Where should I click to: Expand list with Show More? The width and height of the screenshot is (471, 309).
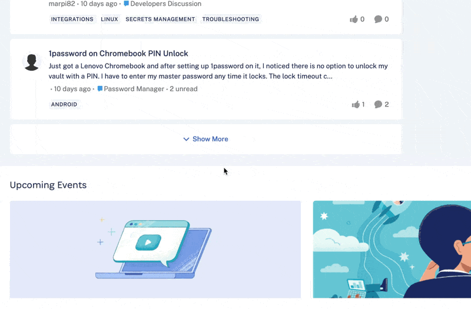click(205, 139)
